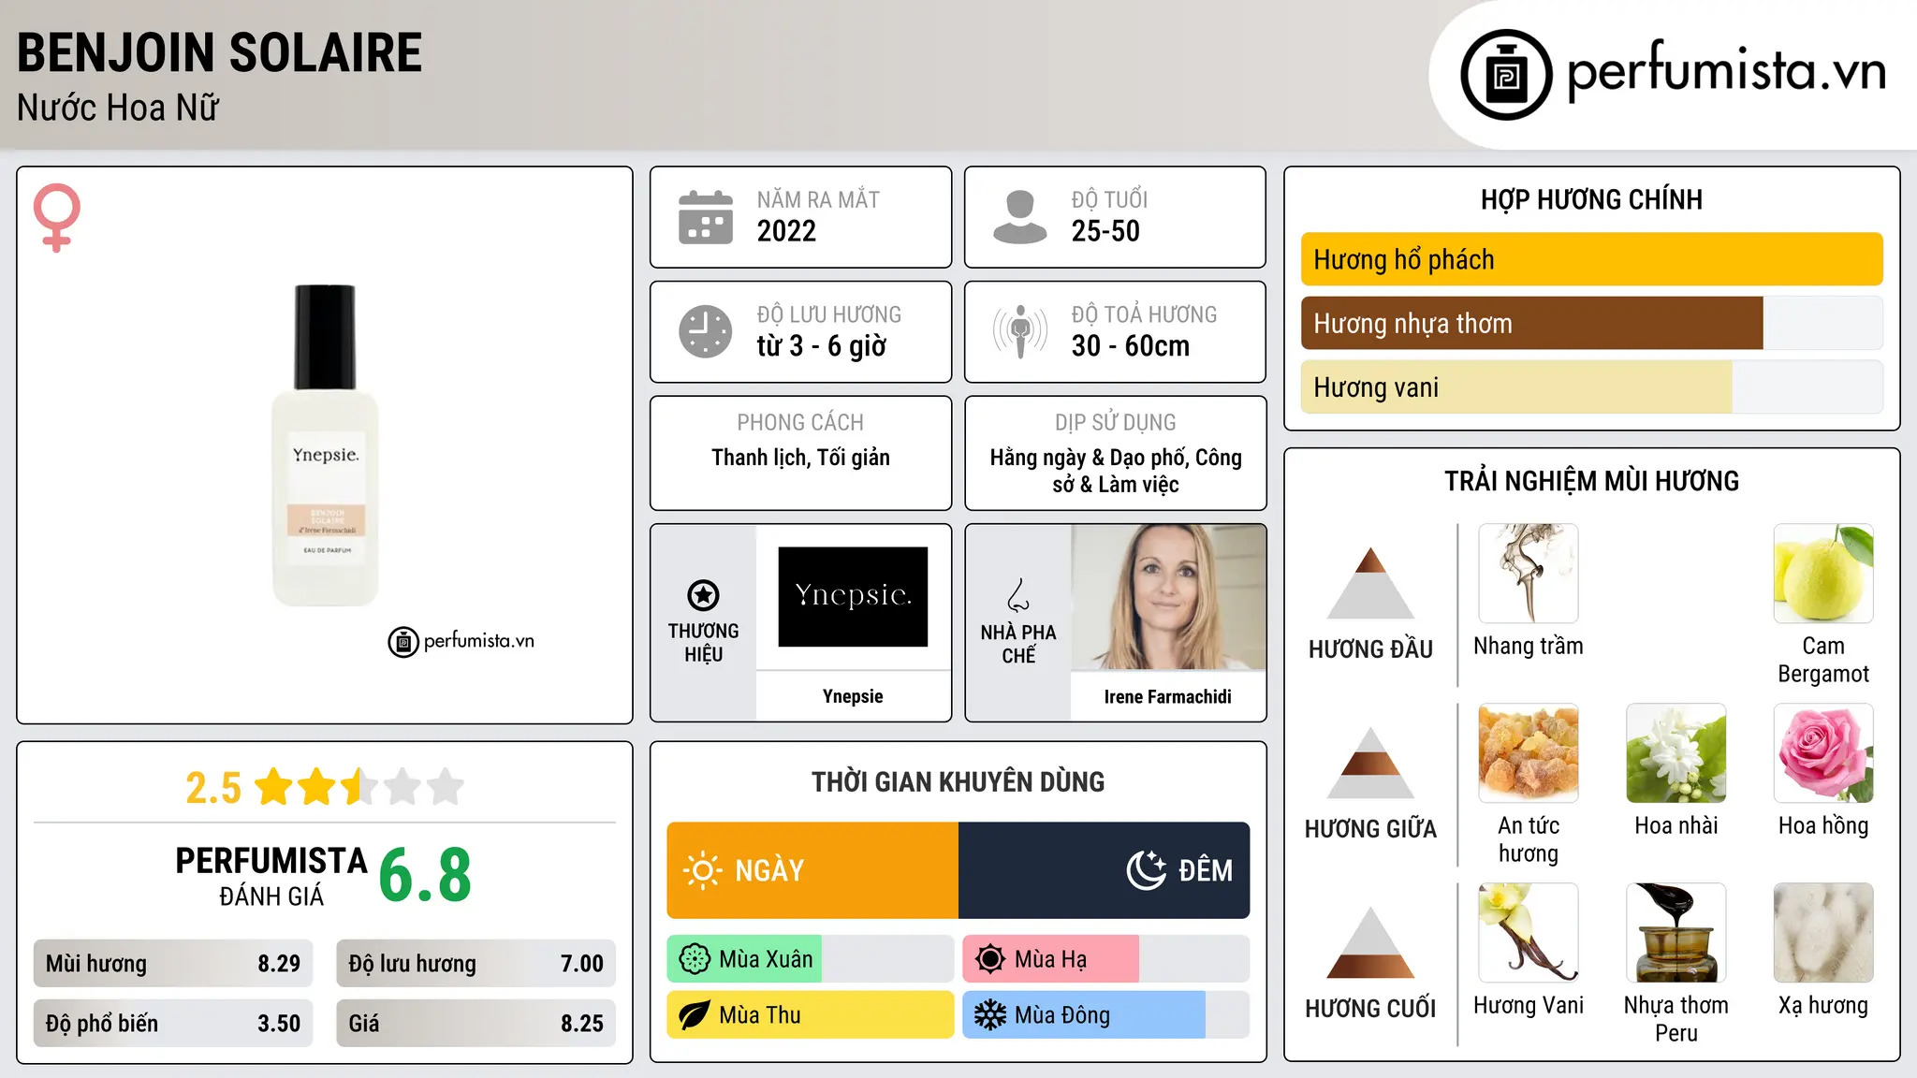Image resolution: width=1917 pixels, height=1078 pixels.
Task: Click the HƯƠNG ĐẦU label
Action: point(1370,649)
